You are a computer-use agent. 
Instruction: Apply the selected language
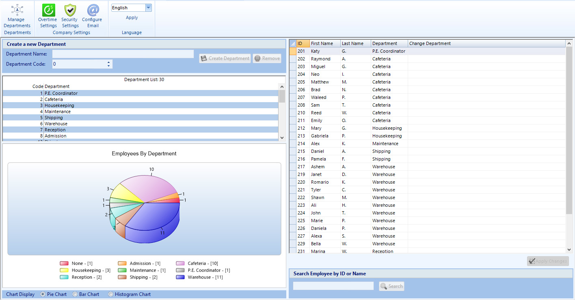(x=132, y=18)
